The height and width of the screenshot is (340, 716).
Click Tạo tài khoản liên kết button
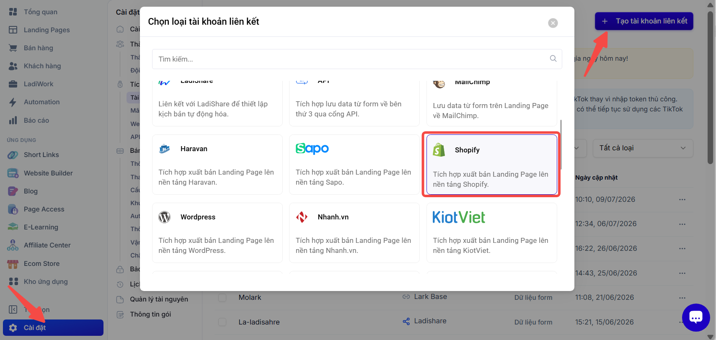[x=644, y=21]
